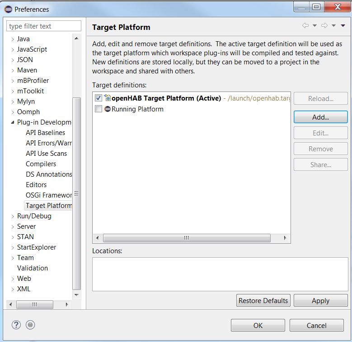This screenshot has width=352, height=342.
Task: Expand the Team tree node
Action: (x=13, y=258)
